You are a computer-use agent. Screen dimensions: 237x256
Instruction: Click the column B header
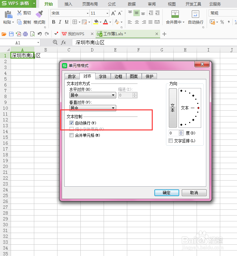[46, 50]
